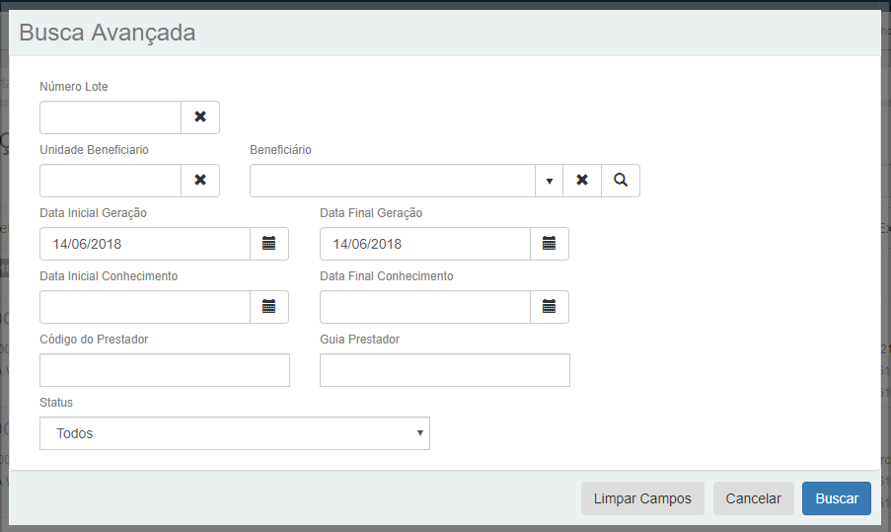Screen dimensions: 891x532
Task: Open calendar for Data Final Conhecimento
Action: pyautogui.click(x=550, y=307)
